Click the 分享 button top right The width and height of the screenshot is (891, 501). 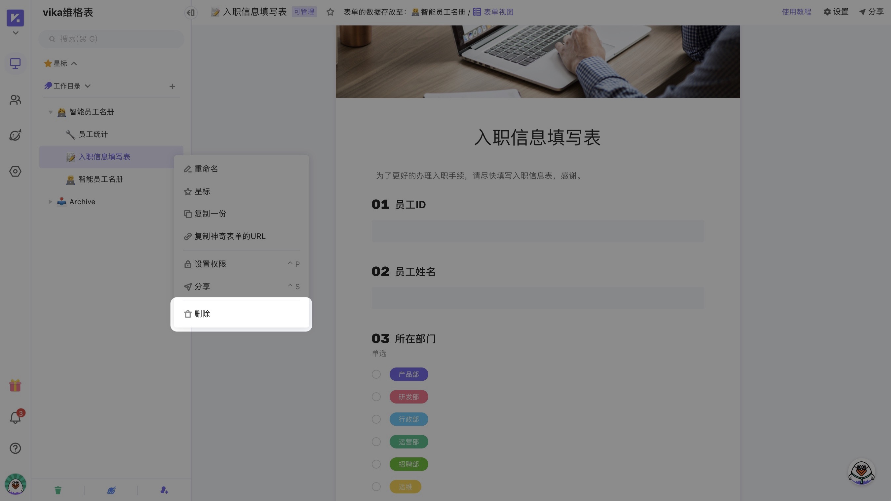[x=870, y=12]
